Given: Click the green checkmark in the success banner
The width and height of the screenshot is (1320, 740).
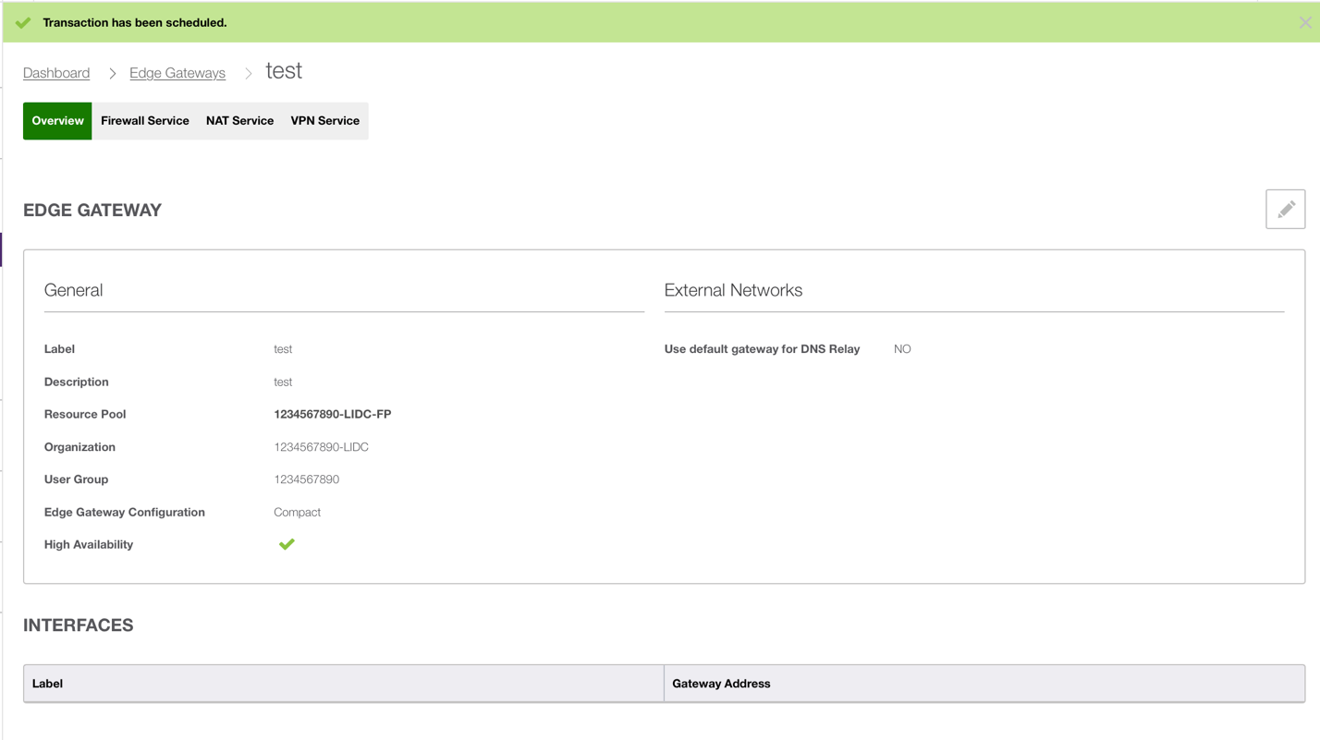Looking at the screenshot, I should tap(22, 21).
